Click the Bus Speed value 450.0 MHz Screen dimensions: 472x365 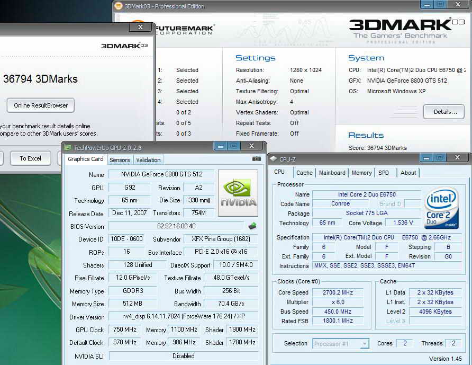338,311
